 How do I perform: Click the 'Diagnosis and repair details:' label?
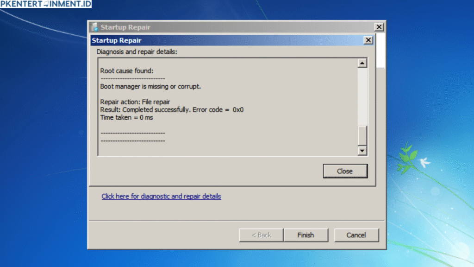(x=137, y=51)
